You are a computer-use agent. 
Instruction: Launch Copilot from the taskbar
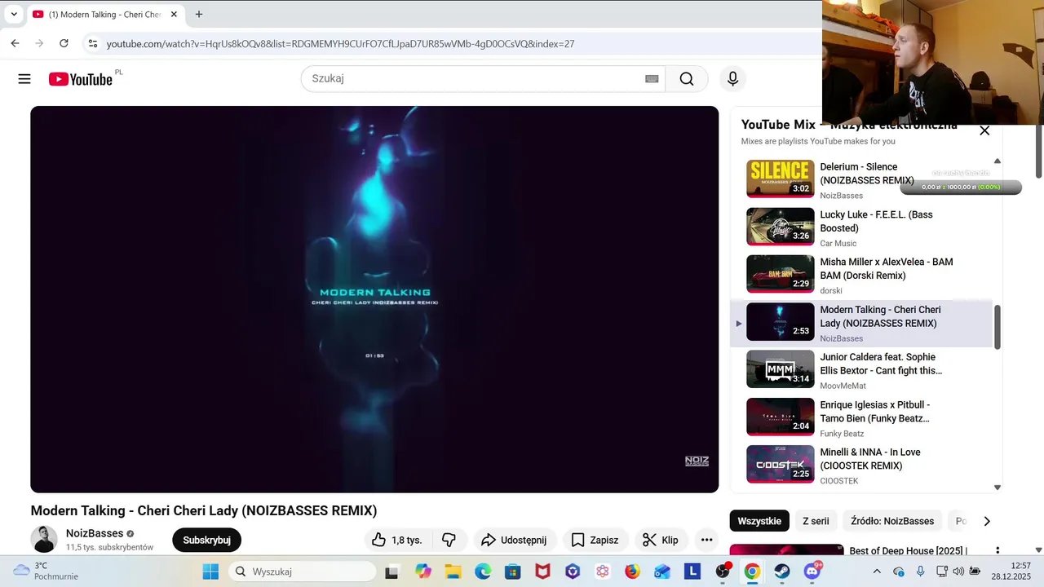tap(423, 572)
